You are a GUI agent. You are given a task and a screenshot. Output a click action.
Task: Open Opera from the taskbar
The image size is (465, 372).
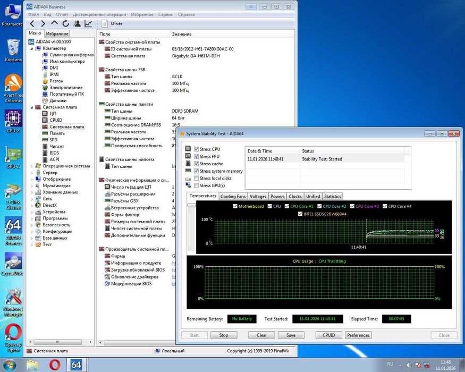coord(54,365)
